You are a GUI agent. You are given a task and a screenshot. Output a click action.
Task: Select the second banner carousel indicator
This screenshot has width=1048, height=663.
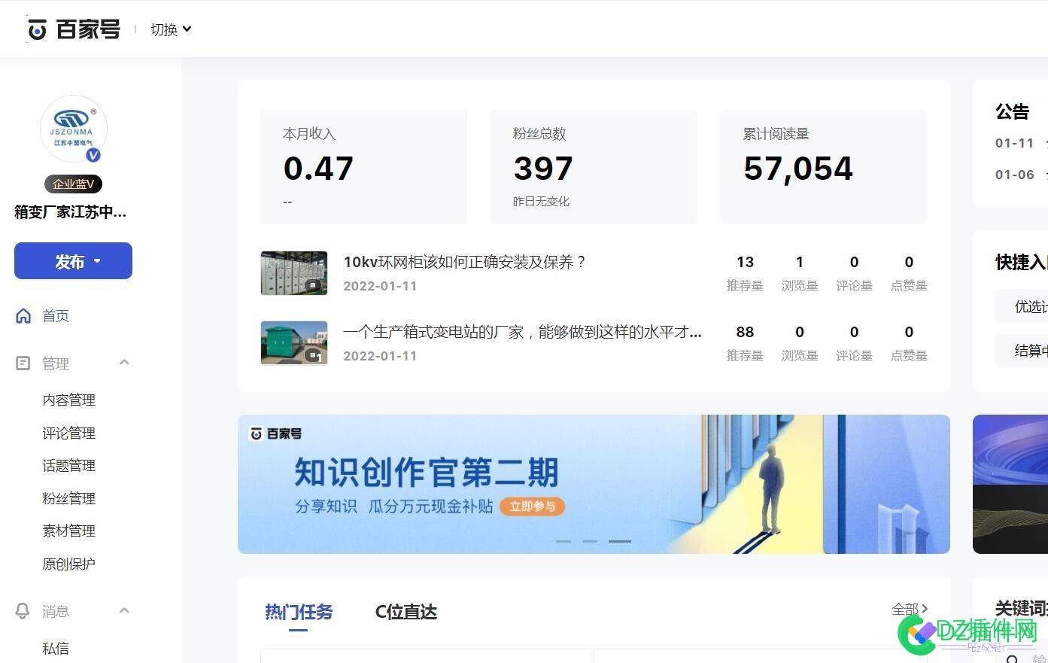(590, 541)
